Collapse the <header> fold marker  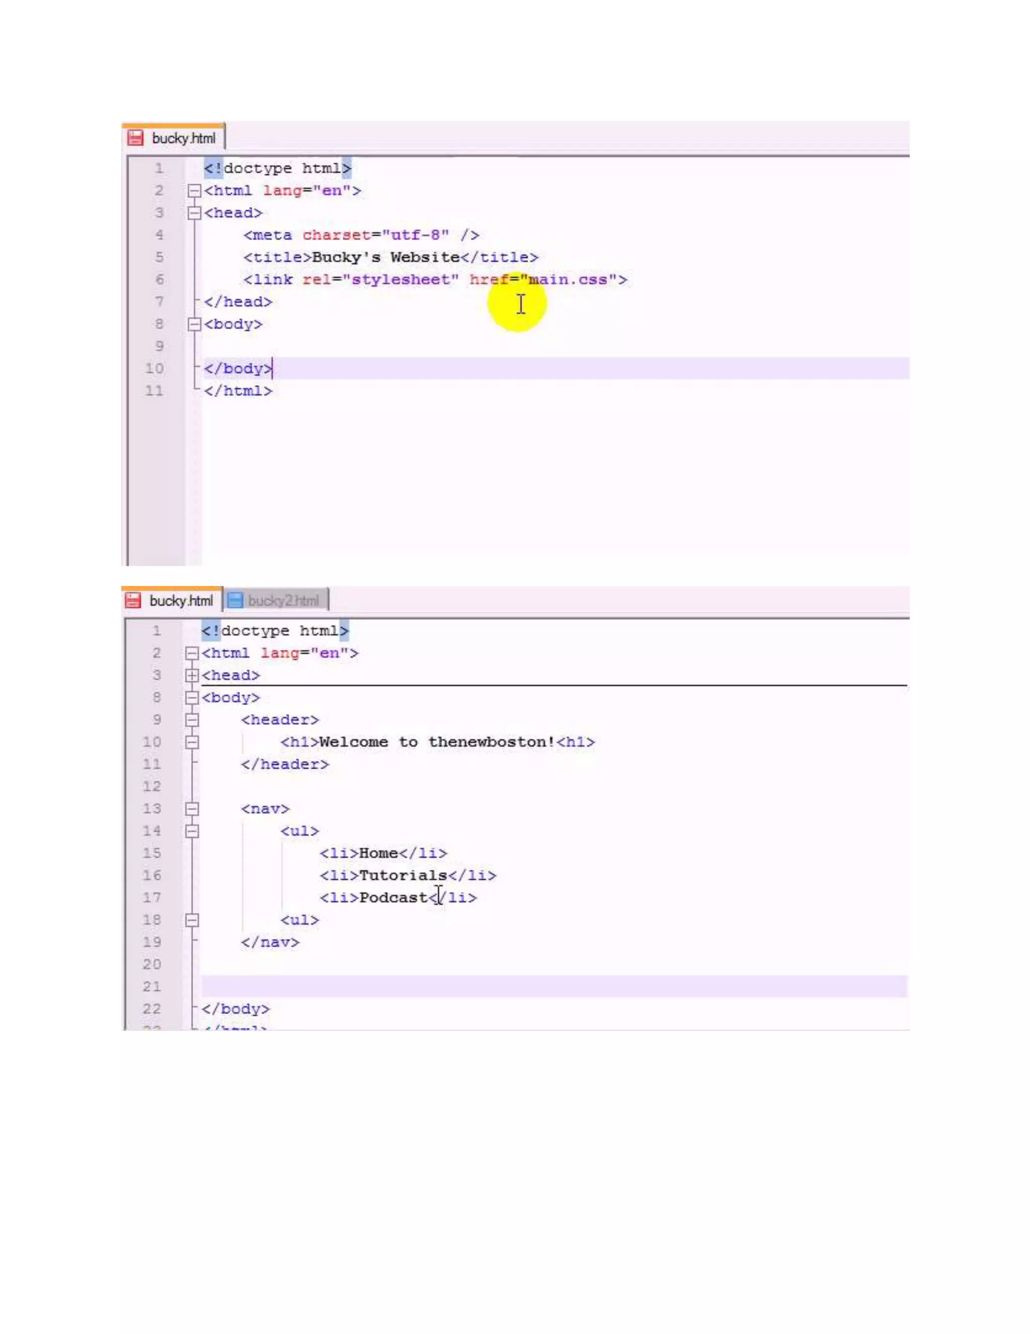click(x=192, y=720)
